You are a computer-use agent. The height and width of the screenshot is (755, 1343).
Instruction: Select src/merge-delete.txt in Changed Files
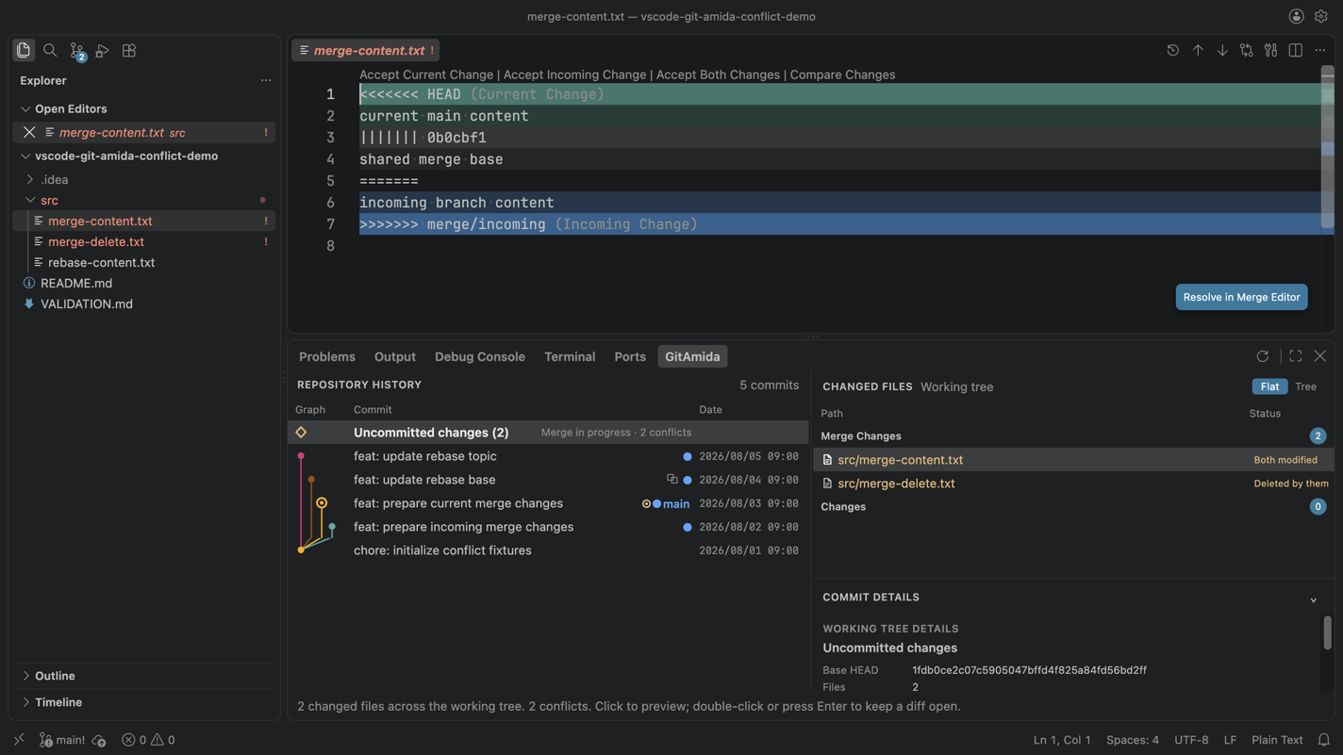point(1073,484)
